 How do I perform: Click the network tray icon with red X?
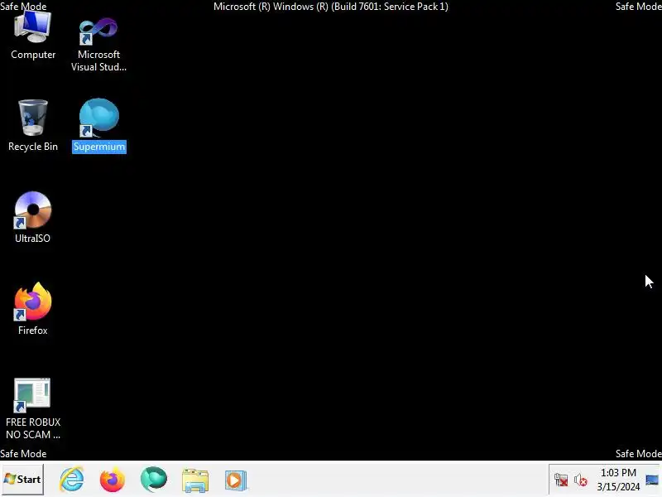point(561,480)
